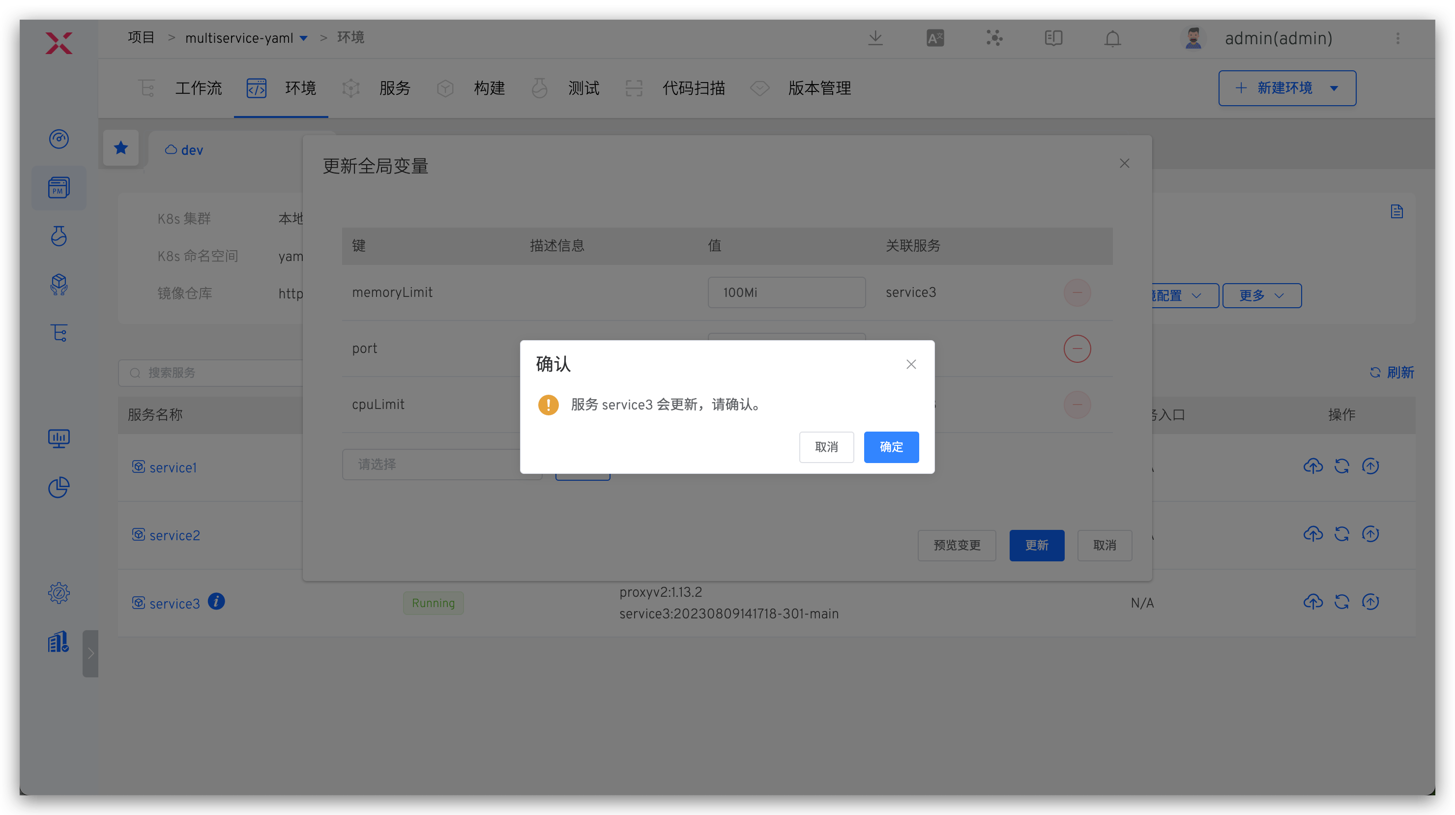Open the 新建环境 dropdown arrow
1455x815 pixels.
1334,88
